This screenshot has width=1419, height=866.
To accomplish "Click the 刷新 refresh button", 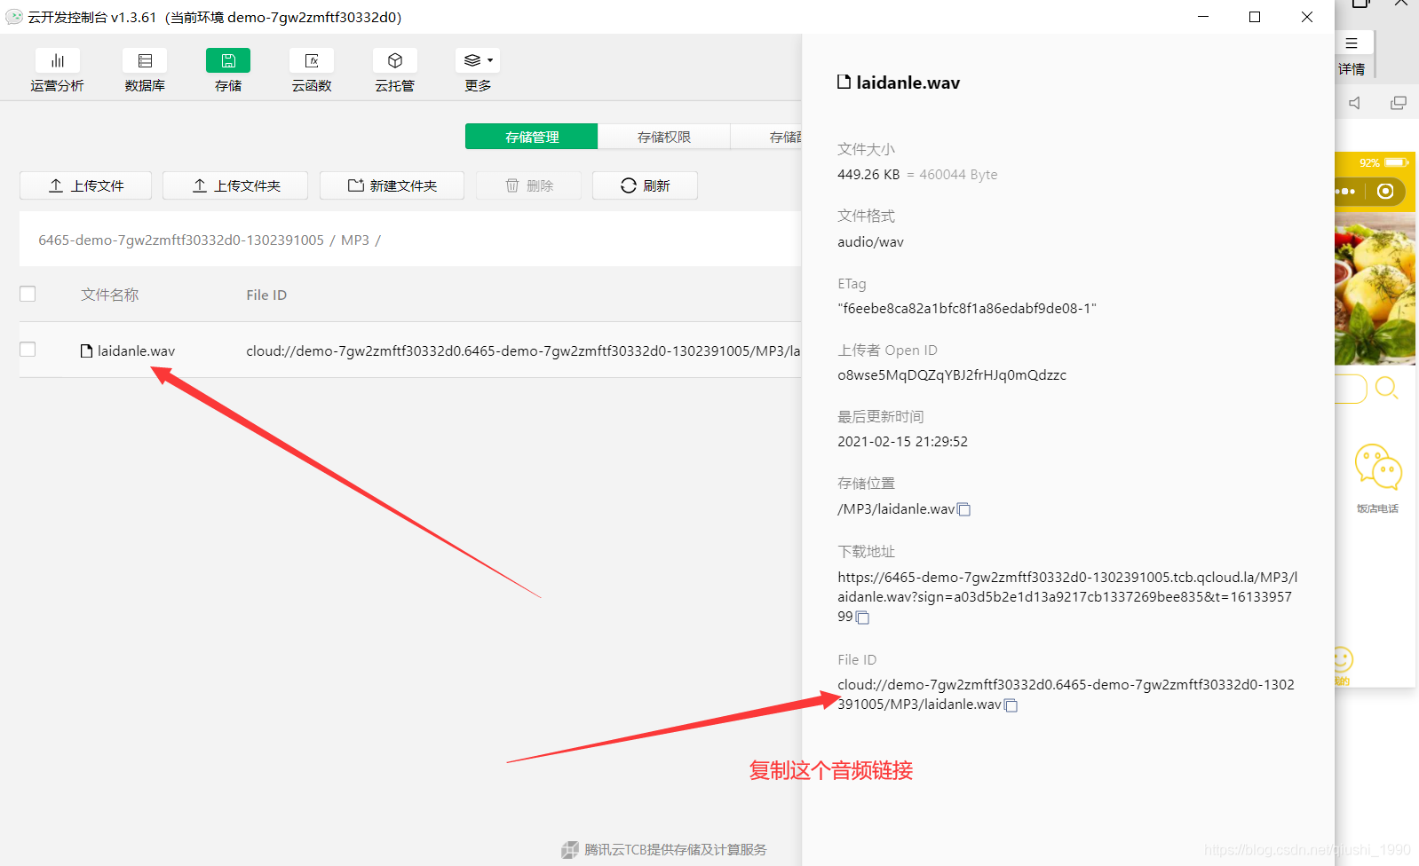I will point(645,185).
